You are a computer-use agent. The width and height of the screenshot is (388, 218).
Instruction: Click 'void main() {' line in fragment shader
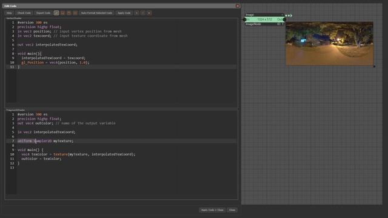30,150
